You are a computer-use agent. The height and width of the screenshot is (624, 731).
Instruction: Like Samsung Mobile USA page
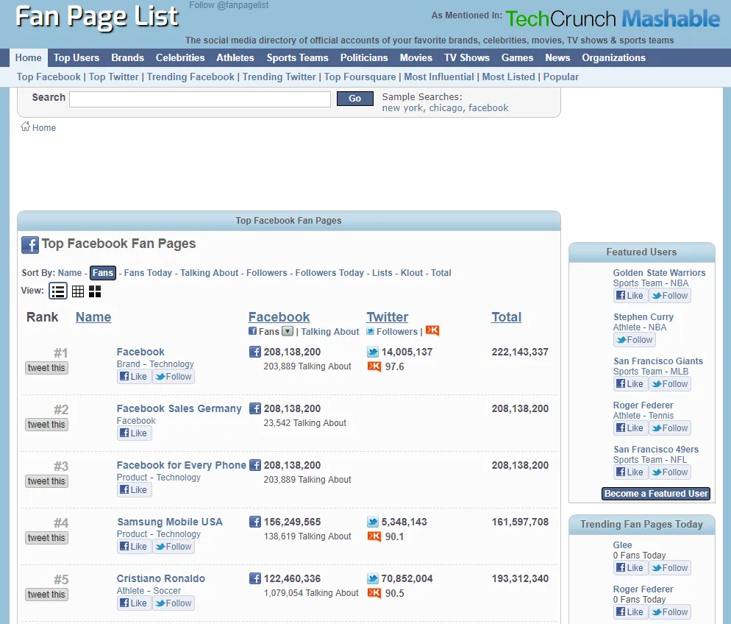[134, 547]
